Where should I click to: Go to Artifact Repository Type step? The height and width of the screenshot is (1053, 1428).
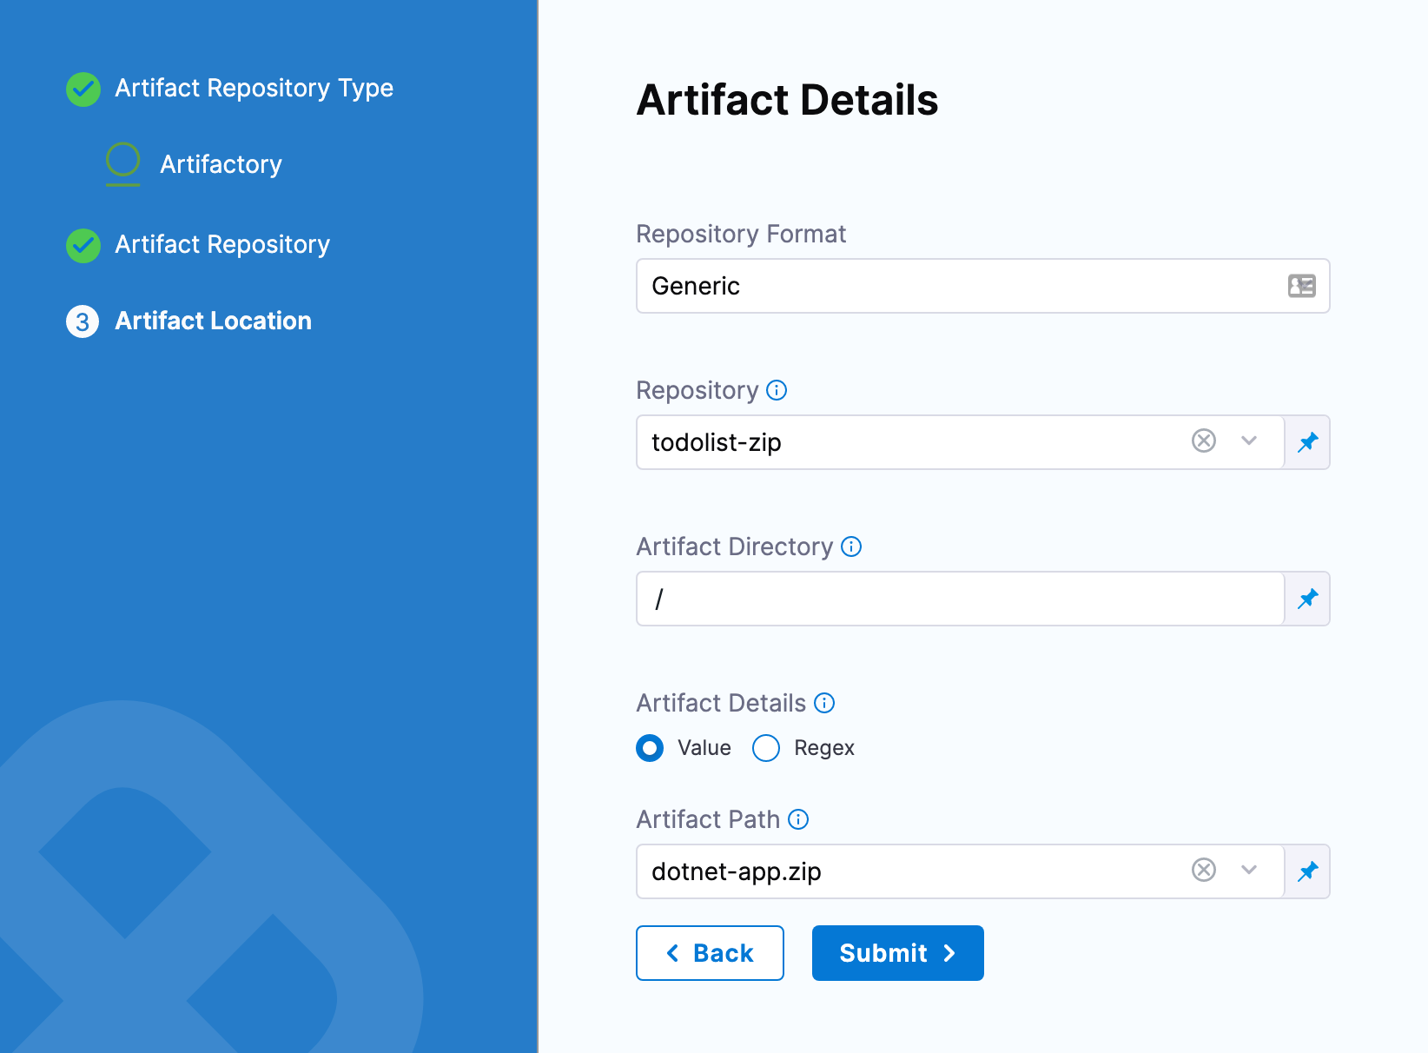coord(254,89)
